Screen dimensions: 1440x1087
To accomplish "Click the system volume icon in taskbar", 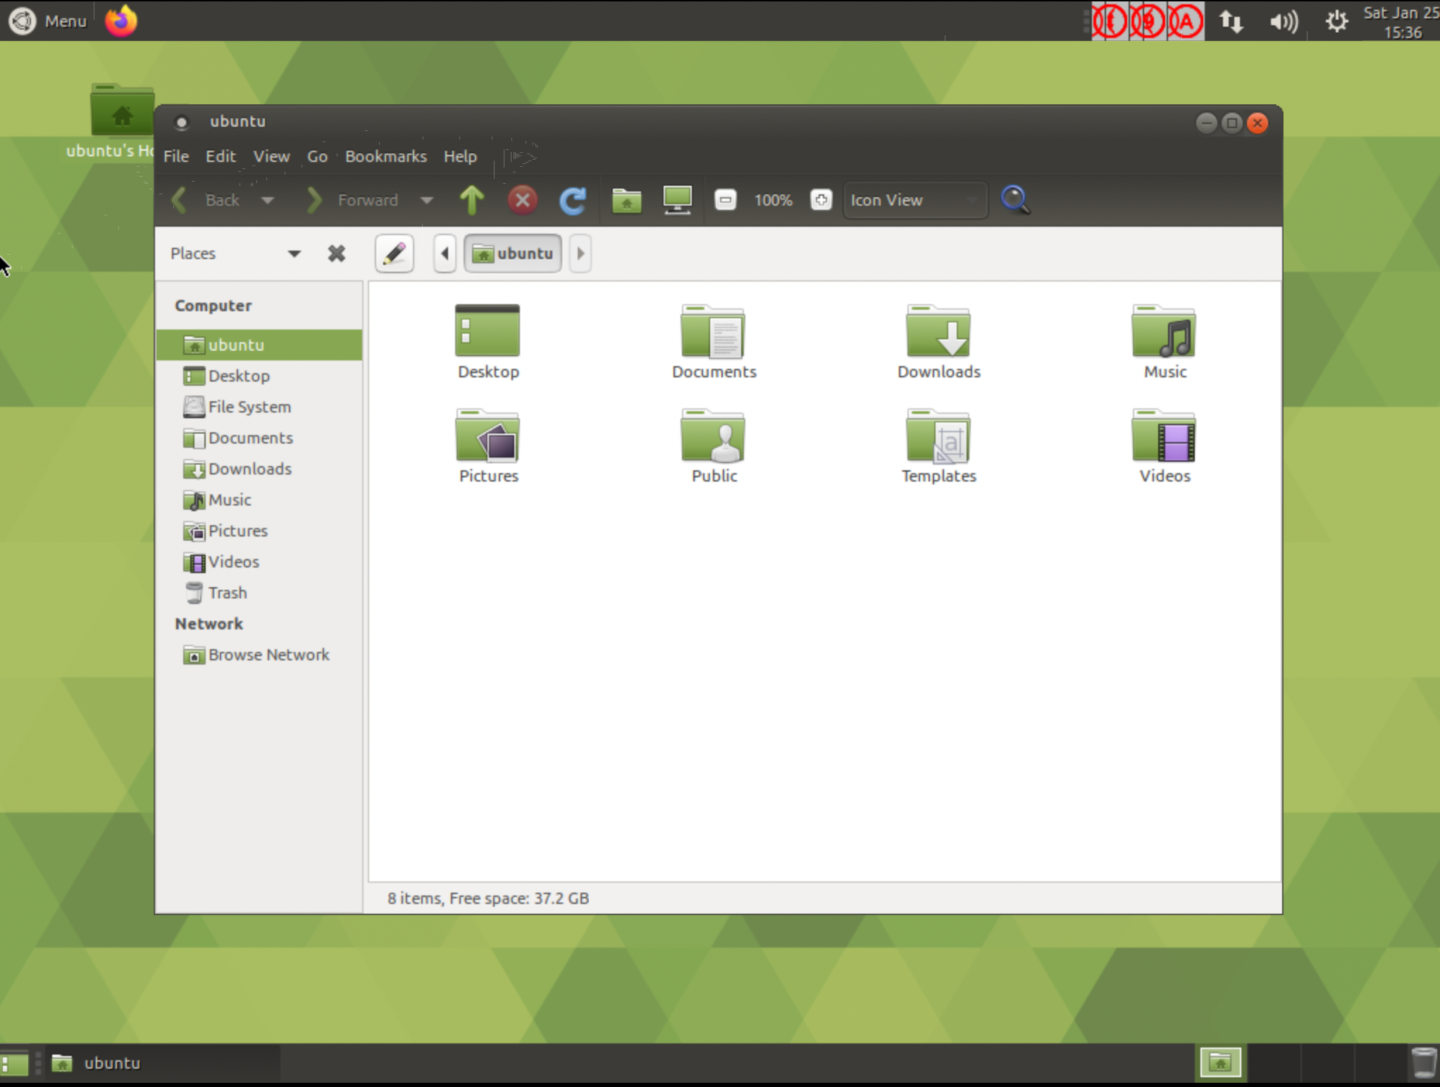I will 1284,20.
